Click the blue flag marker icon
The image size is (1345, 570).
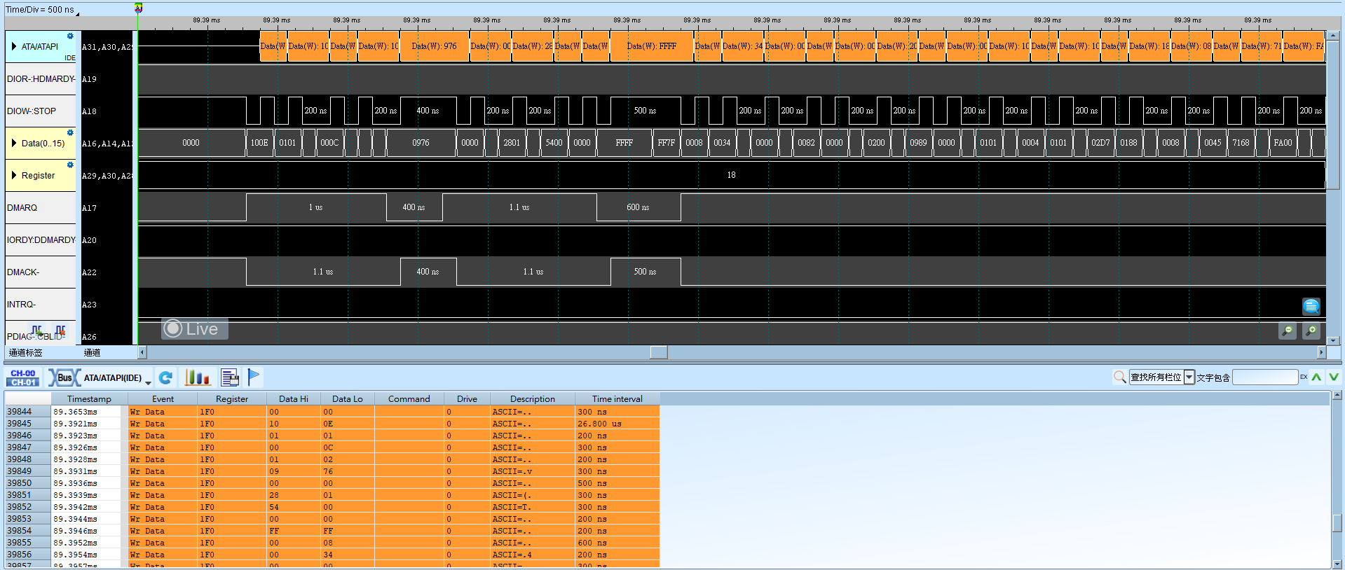pyautogui.click(x=254, y=377)
